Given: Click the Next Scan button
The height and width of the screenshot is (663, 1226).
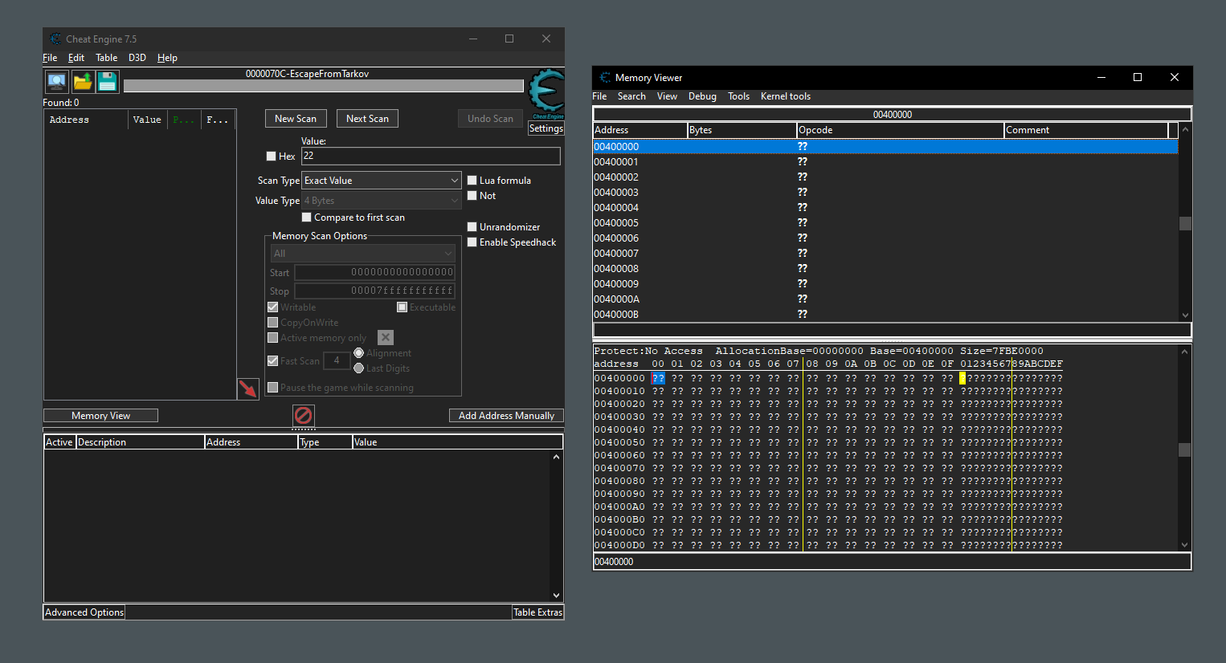Looking at the screenshot, I should point(367,119).
